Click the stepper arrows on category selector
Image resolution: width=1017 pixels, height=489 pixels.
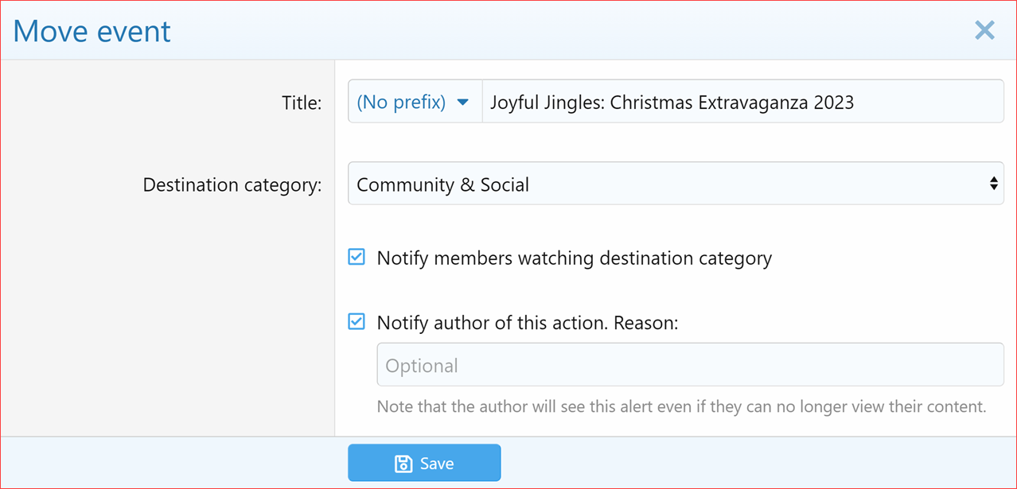[993, 183]
